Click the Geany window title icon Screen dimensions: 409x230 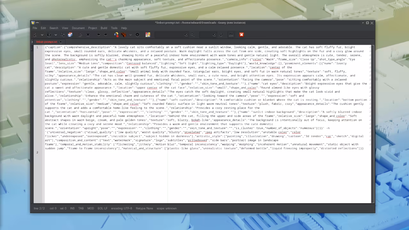click(33, 23)
